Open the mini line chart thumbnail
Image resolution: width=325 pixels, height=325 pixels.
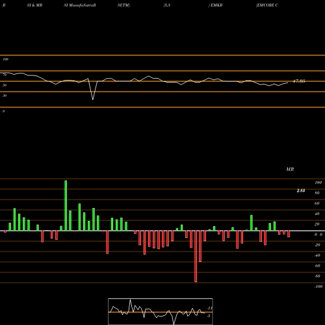[x=161, y=311]
